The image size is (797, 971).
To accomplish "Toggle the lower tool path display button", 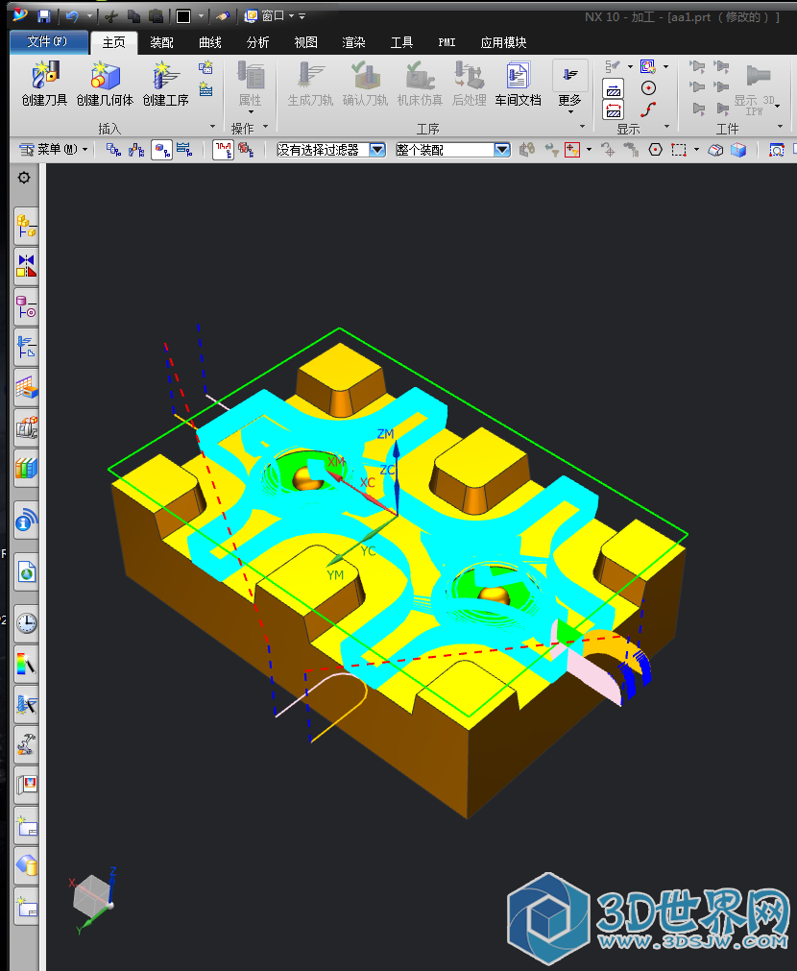I will click(x=613, y=109).
